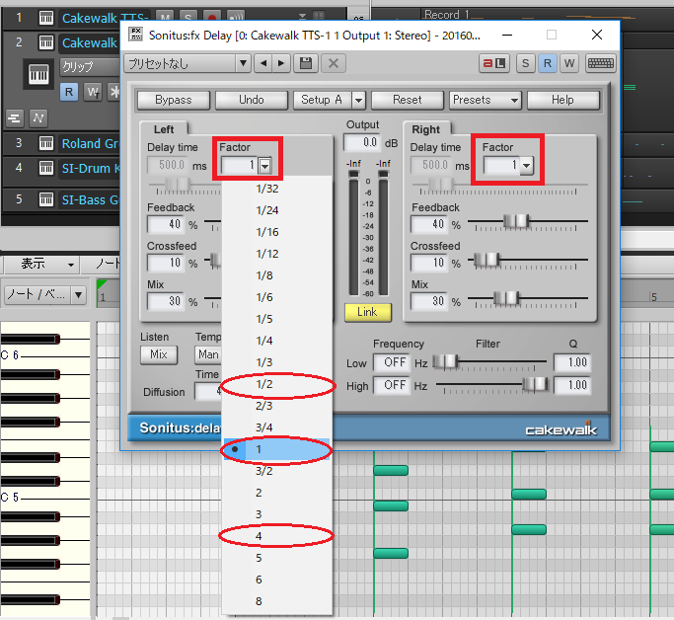The image size is (674, 620).
Task: Click the instrument icon on track 2
Action: coord(46,42)
